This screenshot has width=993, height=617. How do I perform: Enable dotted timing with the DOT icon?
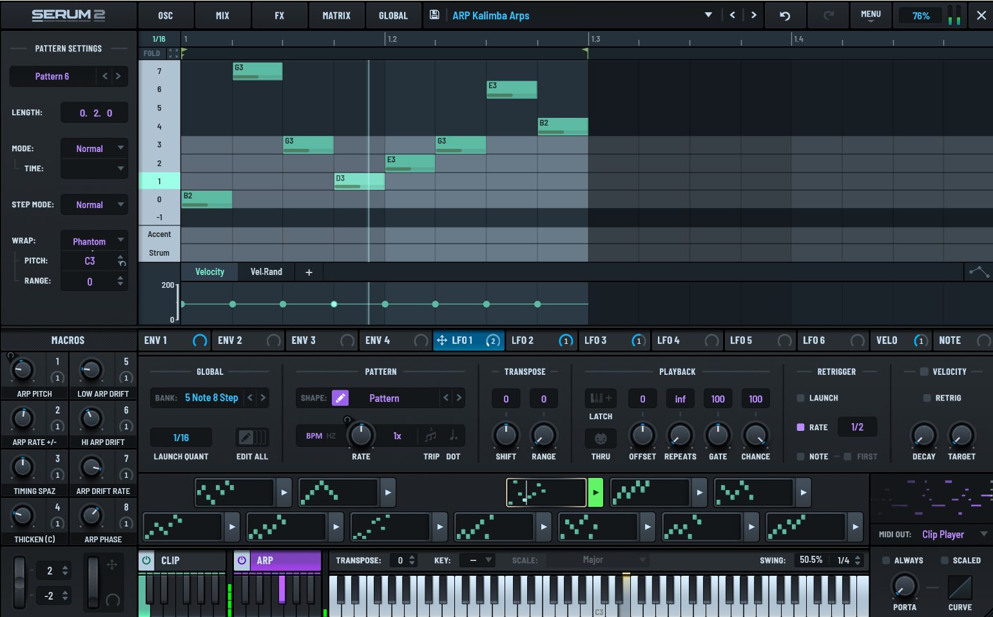(453, 435)
